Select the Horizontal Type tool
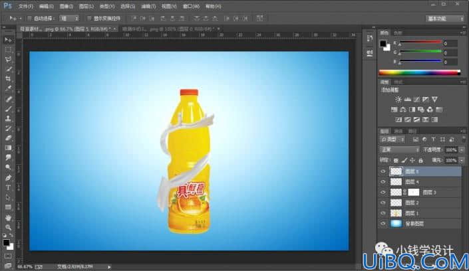469x271 pixels. tap(8, 187)
